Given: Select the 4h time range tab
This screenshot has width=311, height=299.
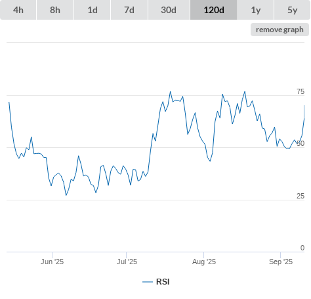Looking at the screenshot, I should click(x=18, y=10).
